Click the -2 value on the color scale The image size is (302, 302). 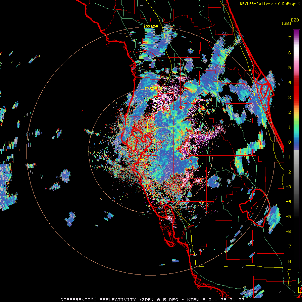point(288,172)
